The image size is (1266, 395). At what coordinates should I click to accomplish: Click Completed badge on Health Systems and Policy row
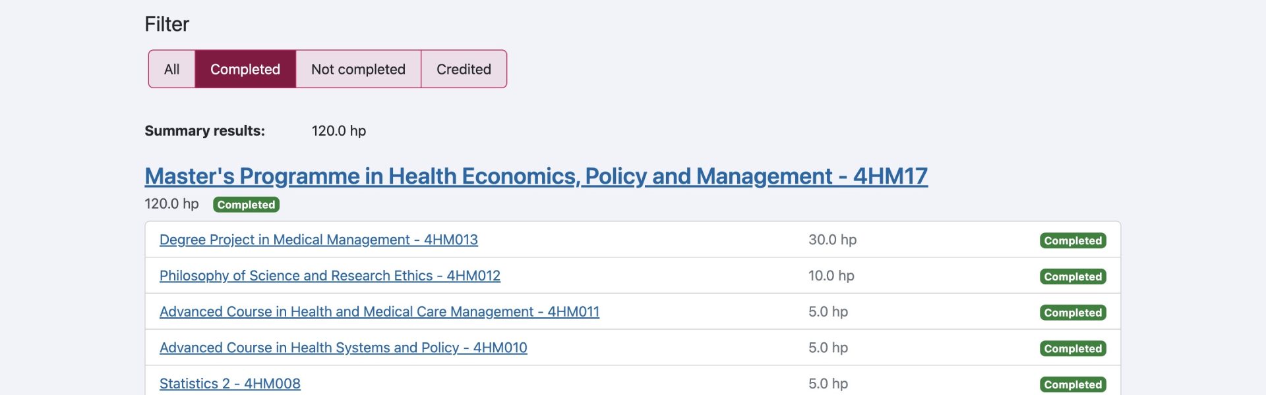[1073, 348]
